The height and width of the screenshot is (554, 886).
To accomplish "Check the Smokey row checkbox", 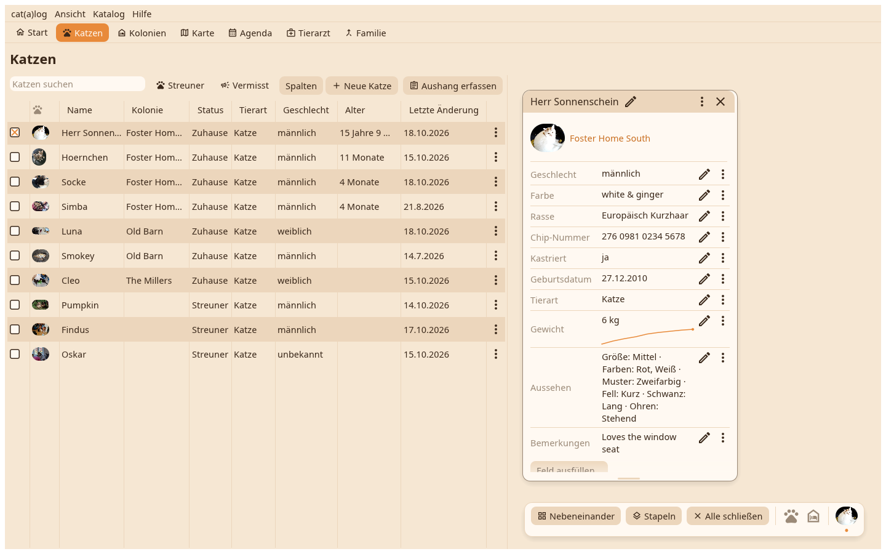I will click(x=15, y=255).
